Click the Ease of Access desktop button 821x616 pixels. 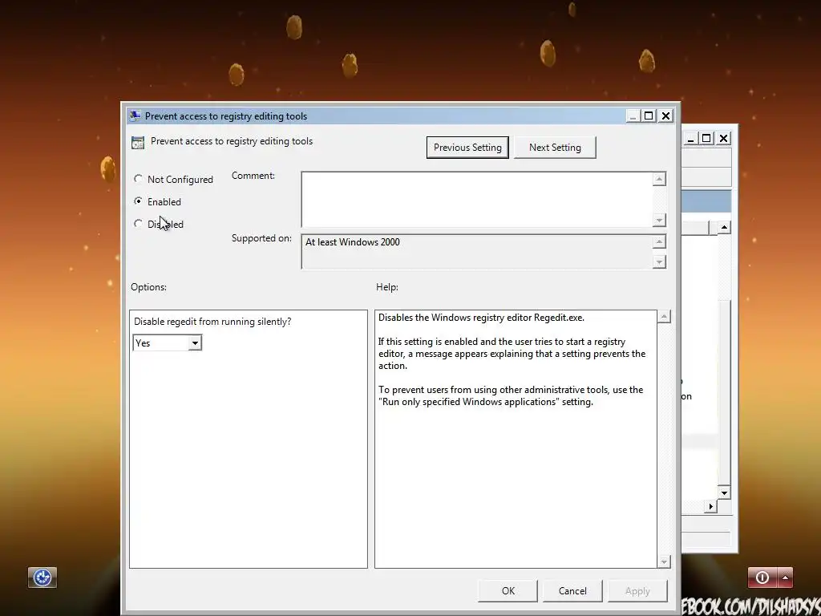coord(42,577)
